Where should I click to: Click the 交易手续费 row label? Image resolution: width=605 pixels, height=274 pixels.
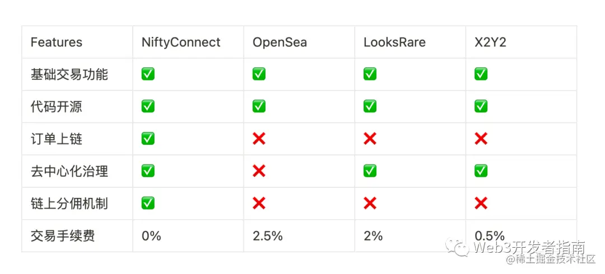click(63, 236)
